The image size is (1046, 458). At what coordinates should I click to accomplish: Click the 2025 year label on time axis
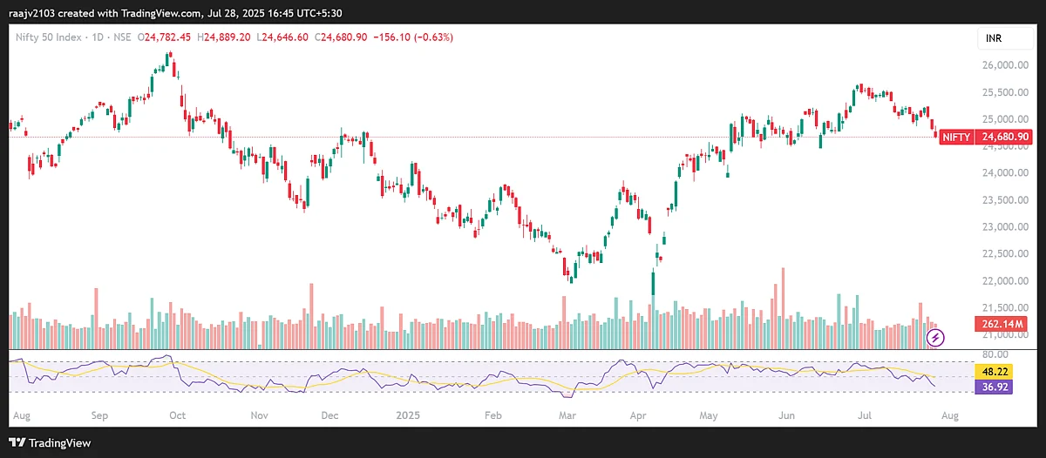(x=410, y=417)
